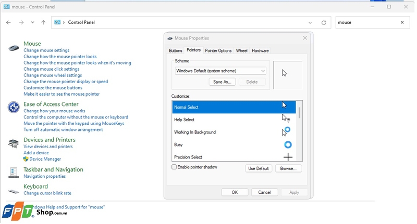Clear the search box with X icon

tap(402, 23)
